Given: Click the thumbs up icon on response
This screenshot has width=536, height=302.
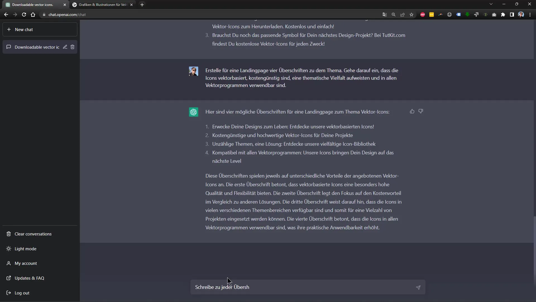Looking at the screenshot, I should pyautogui.click(x=412, y=111).
